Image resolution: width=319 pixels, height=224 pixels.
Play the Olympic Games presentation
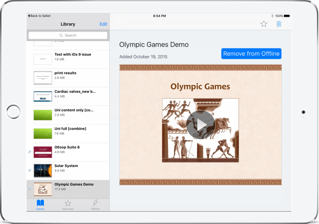[x=200, y=125]
